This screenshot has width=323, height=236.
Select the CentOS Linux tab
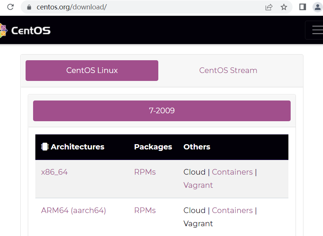point(92,70)
